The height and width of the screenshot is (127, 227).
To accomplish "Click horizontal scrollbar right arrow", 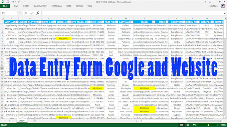I will click(222, 121).
